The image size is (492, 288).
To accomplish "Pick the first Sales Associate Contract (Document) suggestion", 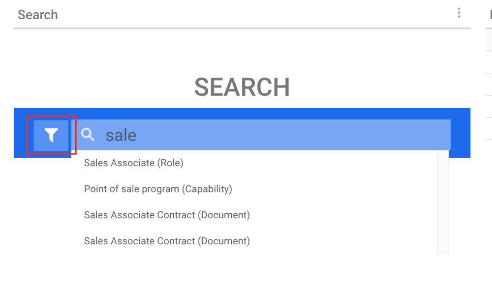I will point(167,215).
